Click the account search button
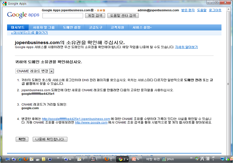This screenshot has height=163, width=233. point(95,16)
